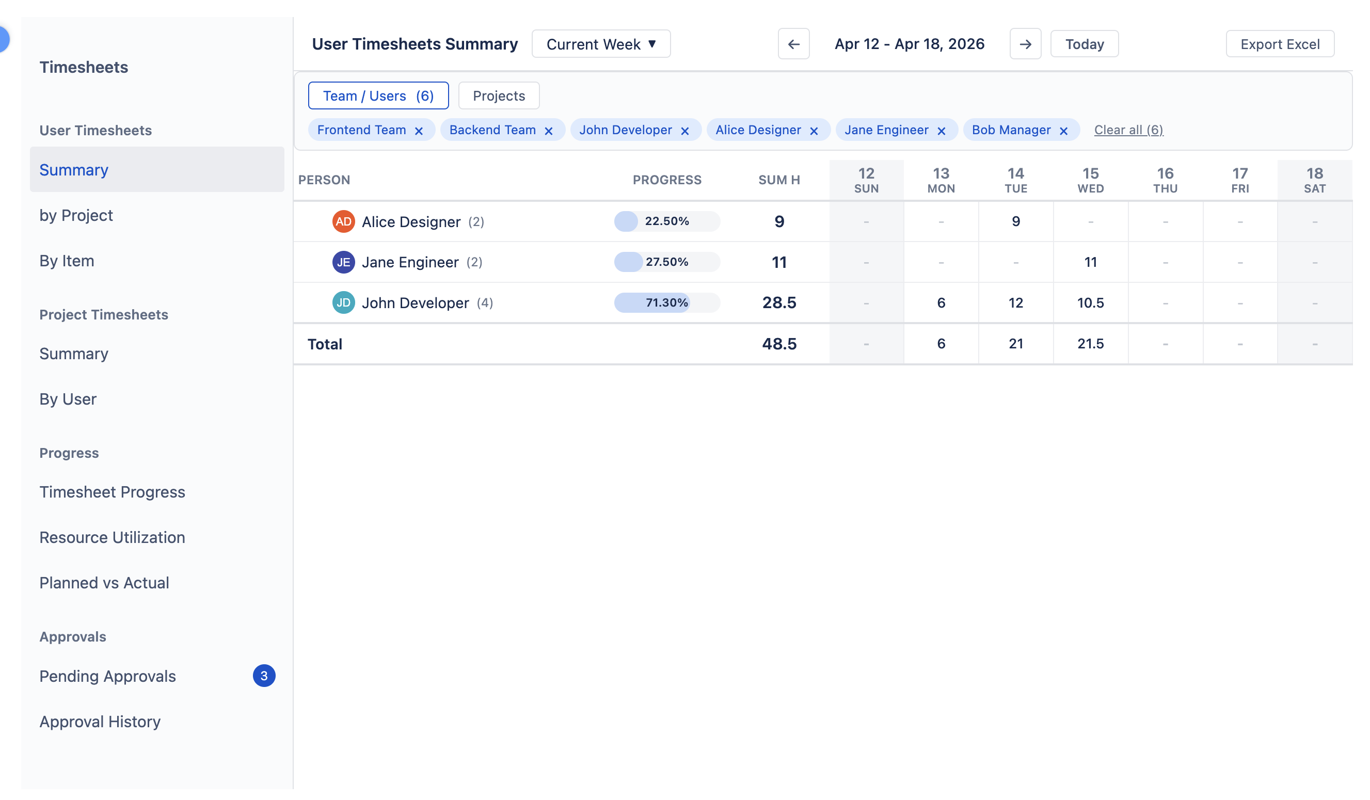The width and height of the screenshot is (1370, 800).
Task: Open Pending Approvals from the sidebar
Action: click(x=107, y=676)
